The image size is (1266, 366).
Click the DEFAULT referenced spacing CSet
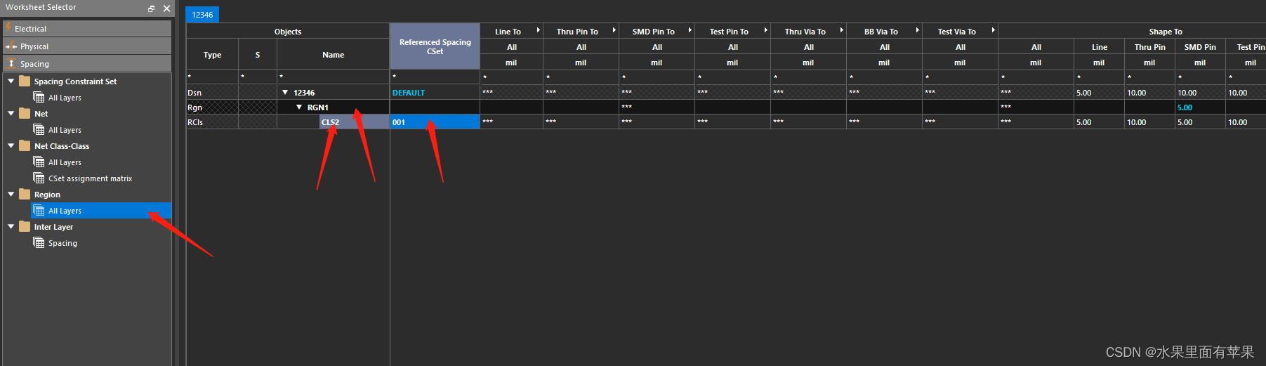[x=409, y=93]
